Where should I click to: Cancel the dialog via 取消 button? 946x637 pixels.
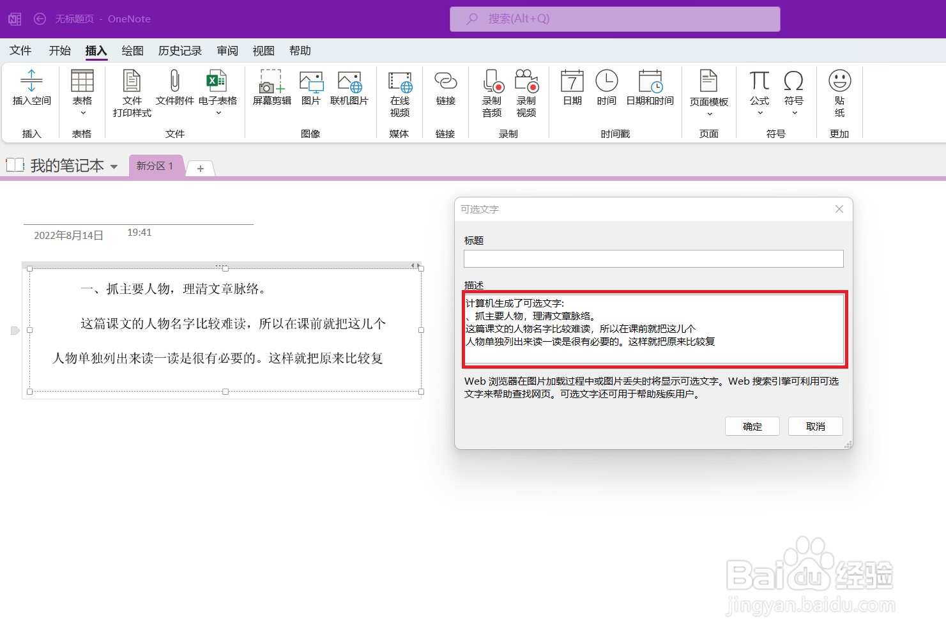click(815, 426)
